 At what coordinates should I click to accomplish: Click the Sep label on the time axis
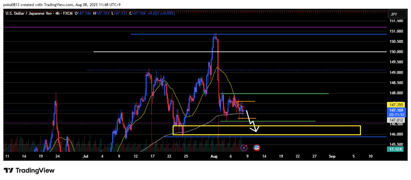(331, 156)
